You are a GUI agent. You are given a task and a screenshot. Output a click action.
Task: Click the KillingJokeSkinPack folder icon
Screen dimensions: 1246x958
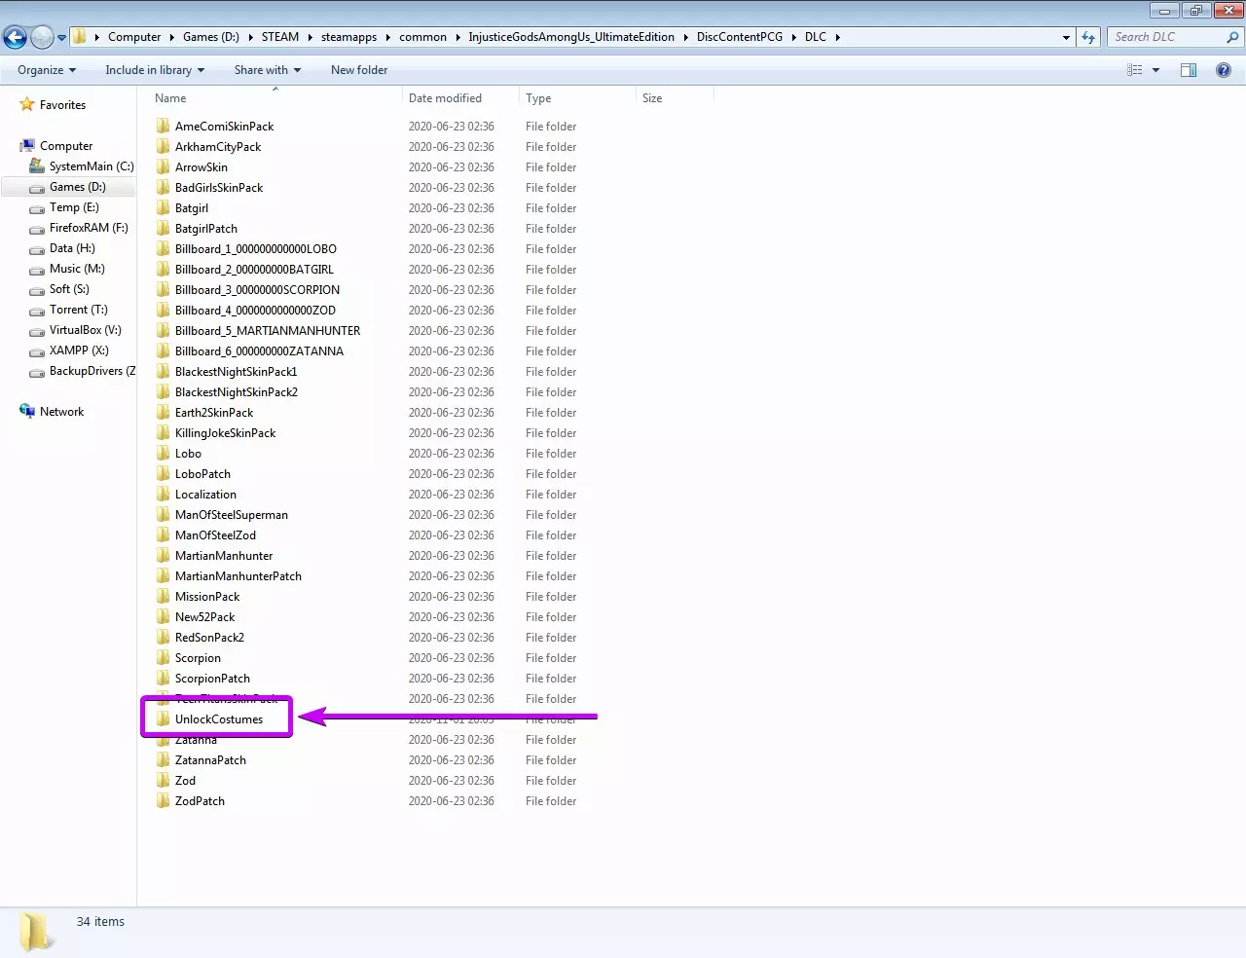163,433
